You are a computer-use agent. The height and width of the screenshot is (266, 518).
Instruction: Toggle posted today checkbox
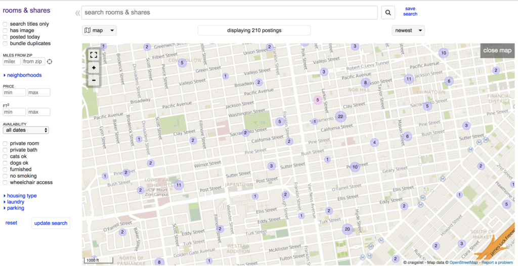(x=5, y=37)
